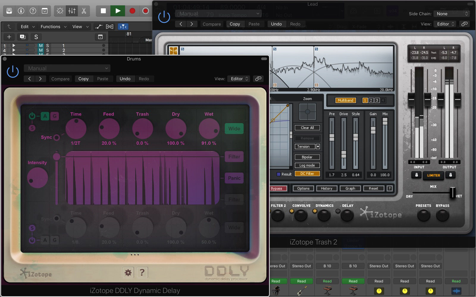
Task: Toggle the Trash 2 INPUT lock icon
Action: (x=416, y=175)
